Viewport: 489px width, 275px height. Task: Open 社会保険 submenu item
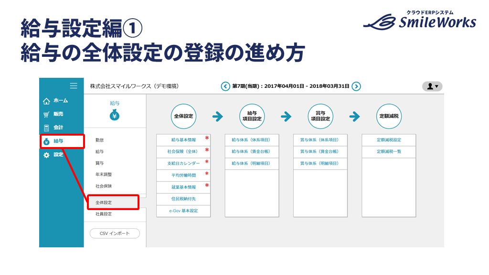click(104, 186)
